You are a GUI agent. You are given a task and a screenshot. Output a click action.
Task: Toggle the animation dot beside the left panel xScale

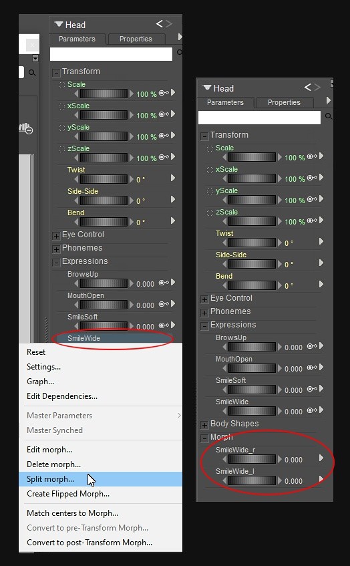point(61,106)
